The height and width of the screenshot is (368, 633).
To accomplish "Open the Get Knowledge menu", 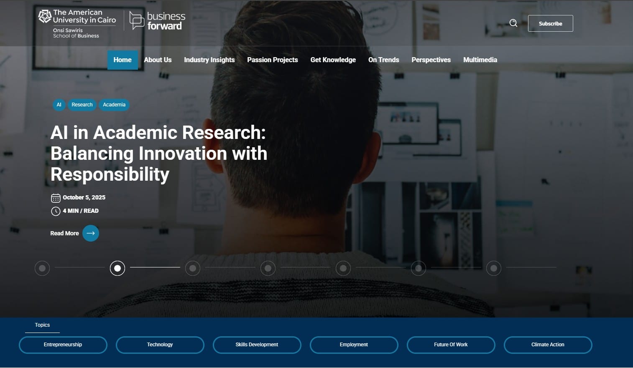I will [333, 60].
